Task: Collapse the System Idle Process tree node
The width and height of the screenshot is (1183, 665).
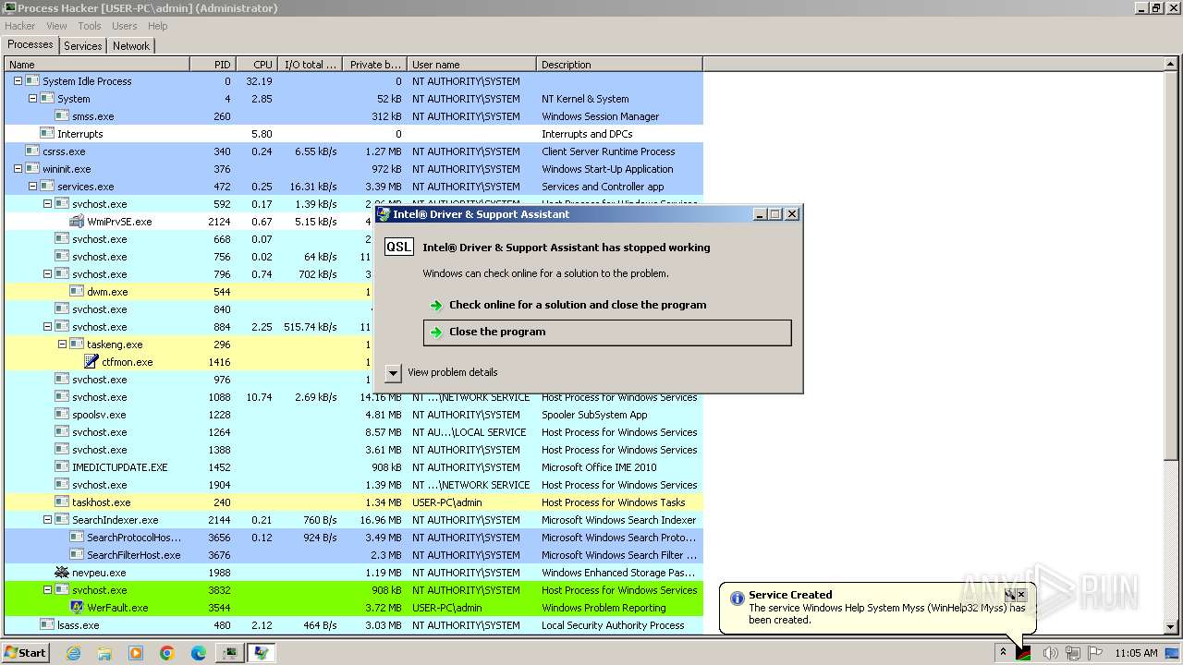Action: [18, 81]
